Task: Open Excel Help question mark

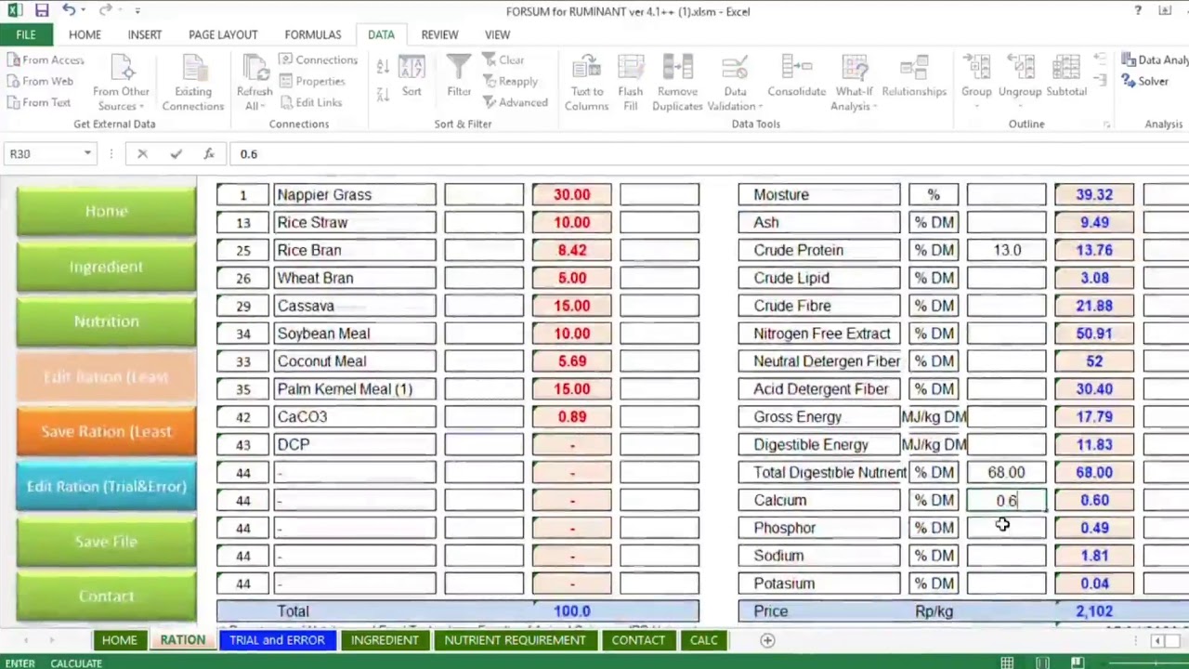Action: (x=1138, y=10)
